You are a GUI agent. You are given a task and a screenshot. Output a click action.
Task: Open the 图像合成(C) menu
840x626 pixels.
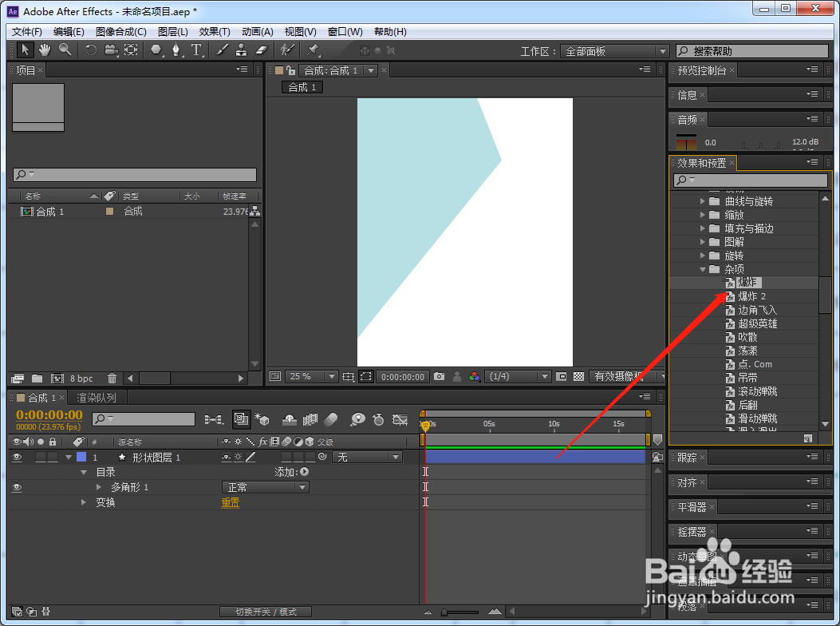[x=121, y=32]
